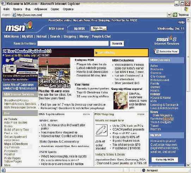This screenshot has width=191, height=173.
Task: Click the Search button
Action: coord(117,44)
